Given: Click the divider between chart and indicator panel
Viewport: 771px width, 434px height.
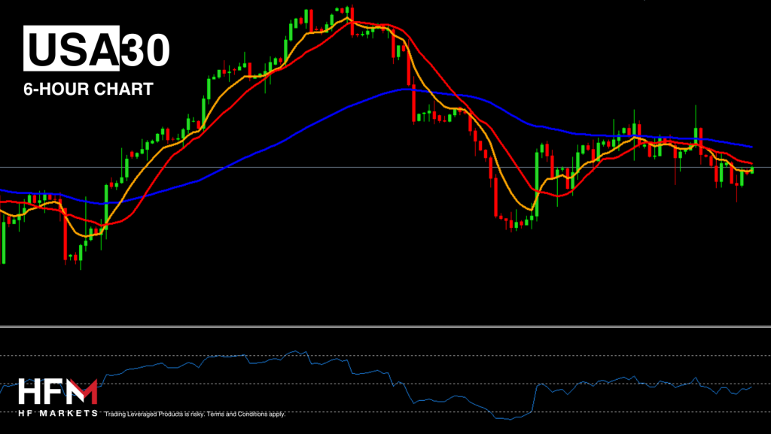Looking at the screenshot, I should [385, 326].
